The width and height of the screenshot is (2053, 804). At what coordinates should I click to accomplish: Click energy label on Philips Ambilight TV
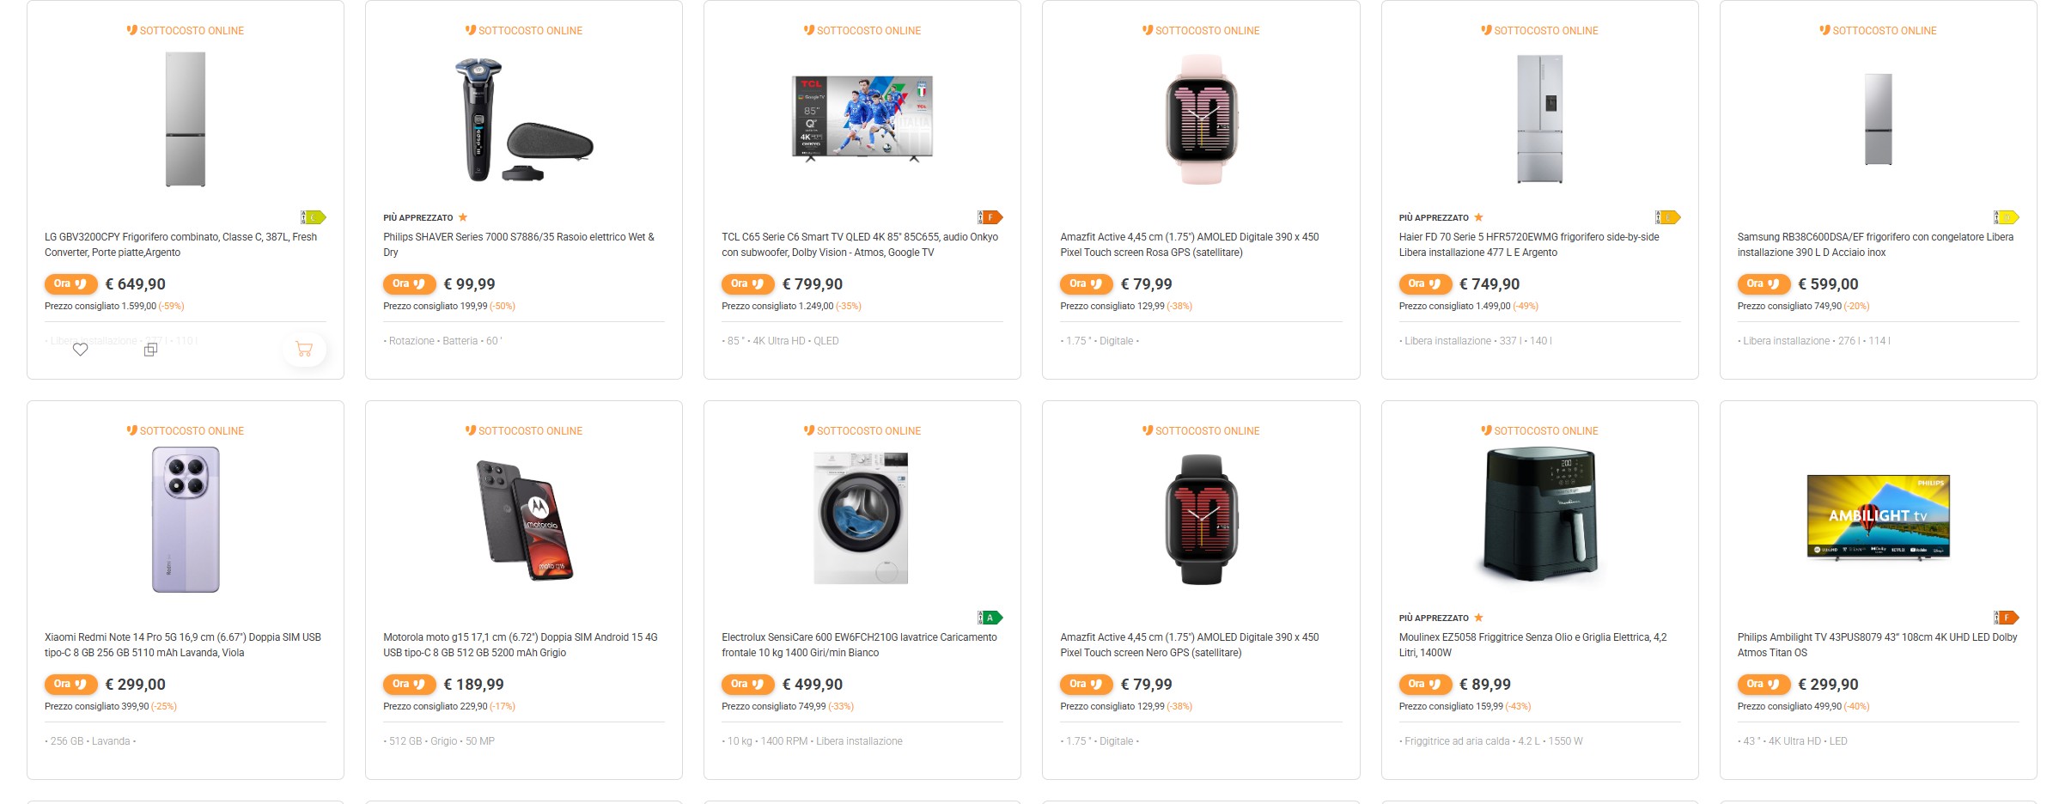point(2006,618)
